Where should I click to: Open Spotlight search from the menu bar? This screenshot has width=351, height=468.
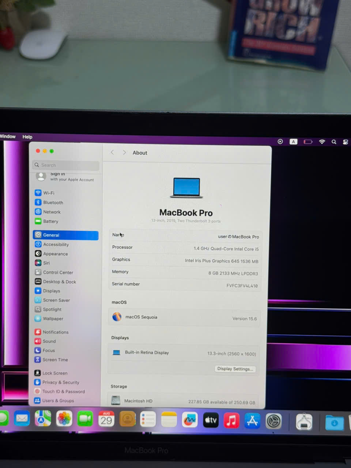(x=334, y=141)
